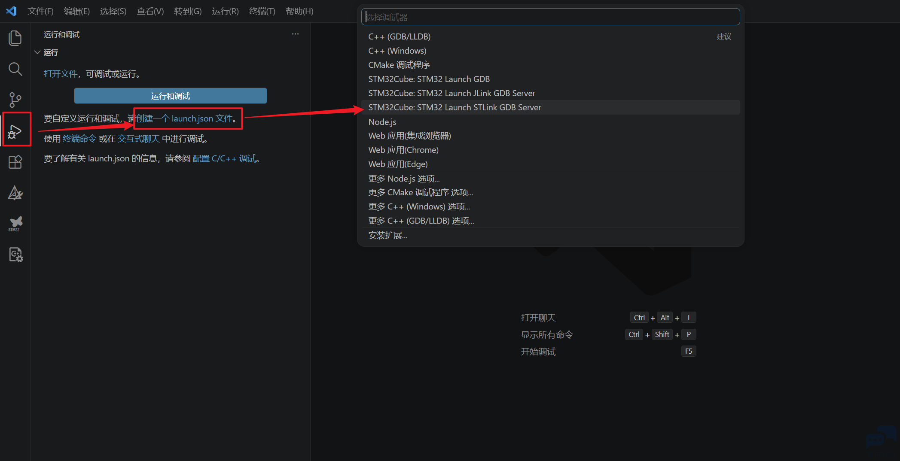900x461 pixels.
Task: Collapse the 运行 section
Action: click(x=37, y=52)
